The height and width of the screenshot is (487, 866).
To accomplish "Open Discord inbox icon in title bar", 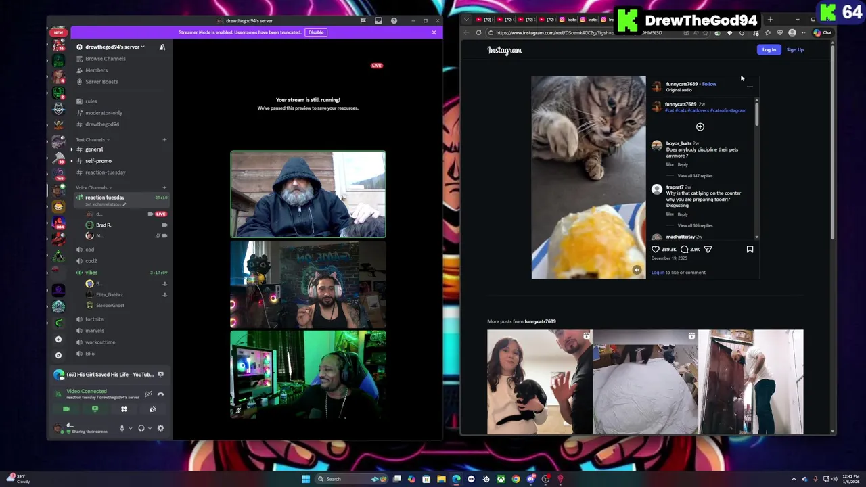I will (x=378, y=20).
